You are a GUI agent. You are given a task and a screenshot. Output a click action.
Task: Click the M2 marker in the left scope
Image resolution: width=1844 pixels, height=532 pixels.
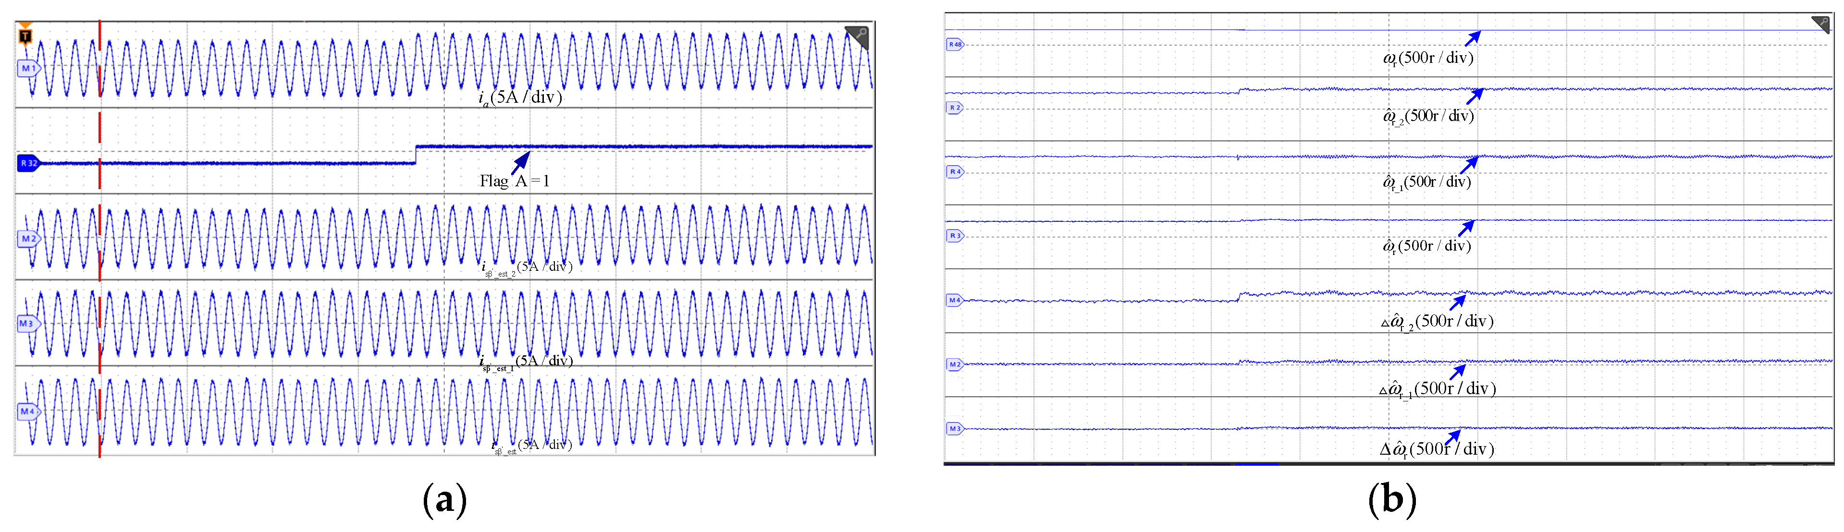(28, 239)
